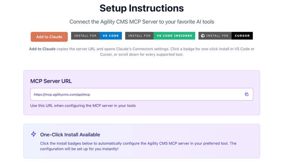This screenshot has width=292, height=165.
Task: Copy the MCP server URL with copy icon
Action: (x=247, y=95)
